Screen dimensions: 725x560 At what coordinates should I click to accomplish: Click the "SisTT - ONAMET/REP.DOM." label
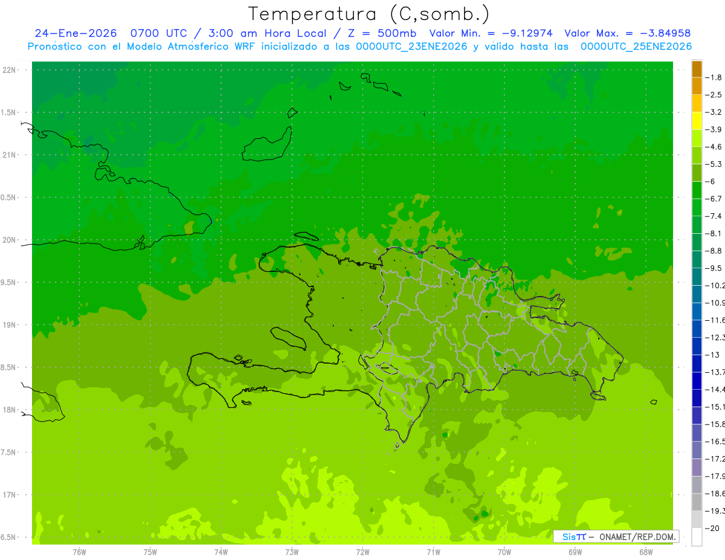coord(617,536)
